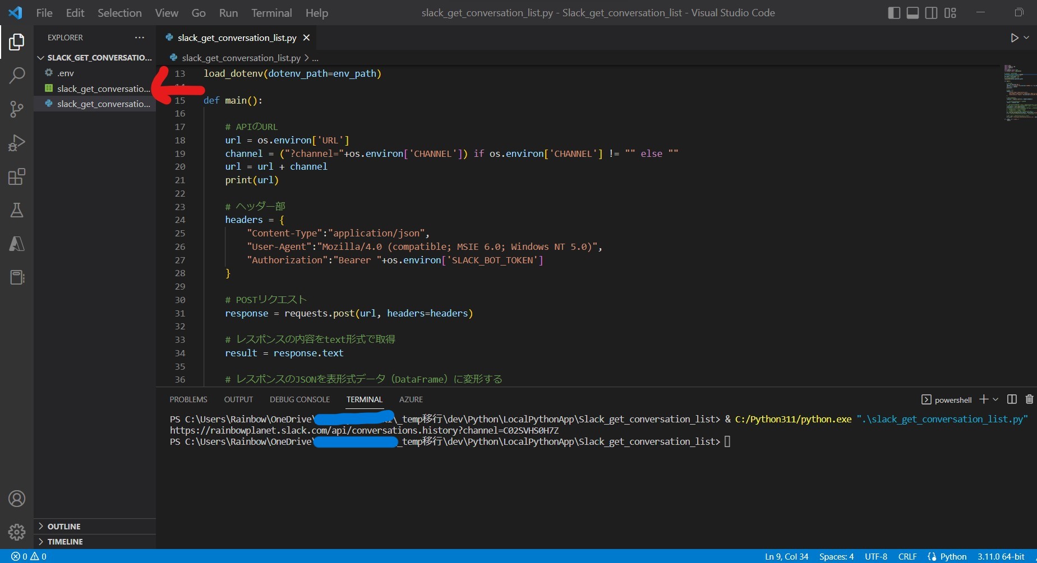Select the 3.11.0 64-bit interpreter
This screenshot has height=563, width=1037.
pyautogui.click(x=1001, y=556)
